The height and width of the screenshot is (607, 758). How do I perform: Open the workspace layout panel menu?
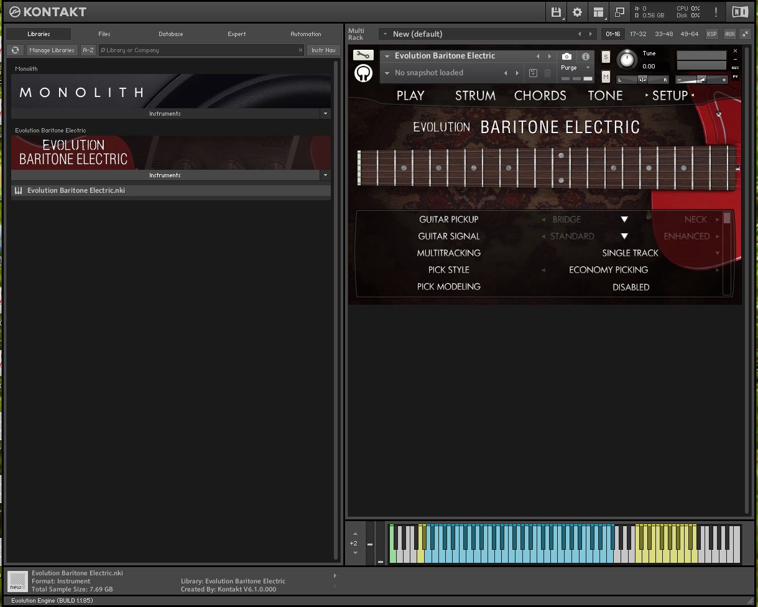(598, 12)
